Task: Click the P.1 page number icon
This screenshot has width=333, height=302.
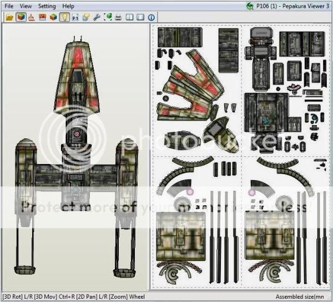Action: [x=75, y=17]
